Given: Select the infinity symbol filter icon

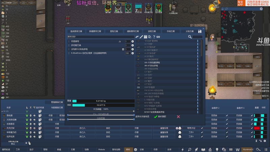Looking at the screenshot, I should (158, 37).
